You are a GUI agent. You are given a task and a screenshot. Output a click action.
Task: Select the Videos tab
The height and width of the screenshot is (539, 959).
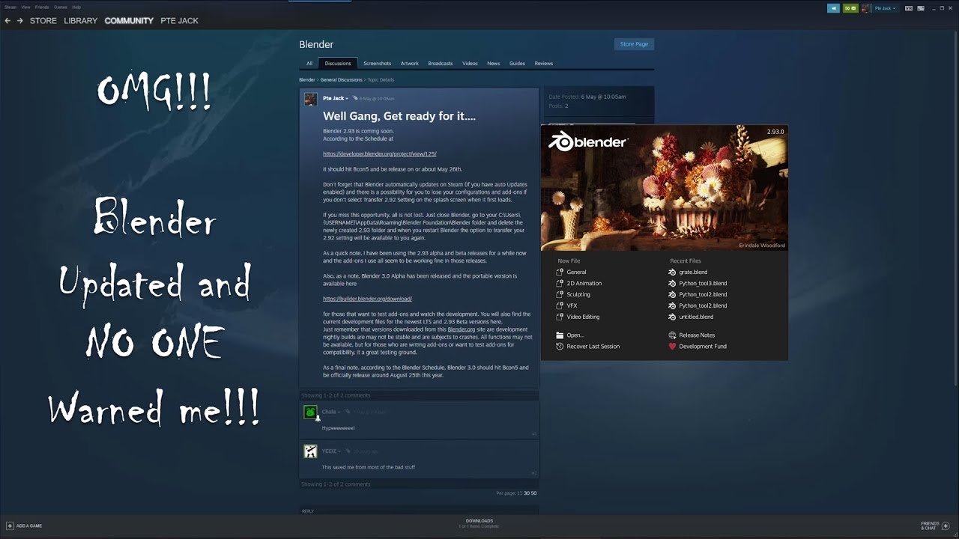coord(470,64)
